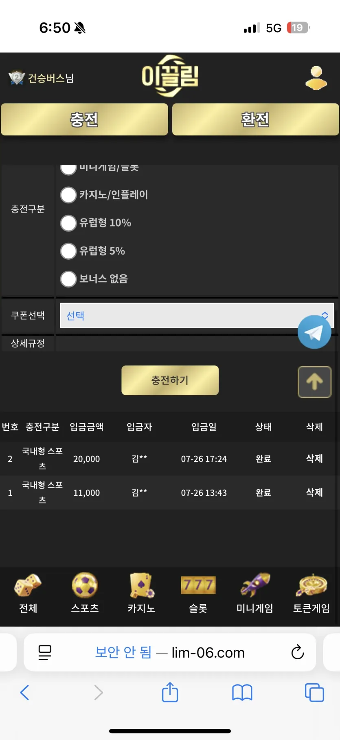Open the user profile icon at the top
340x740 pixels.
[316, 78]
